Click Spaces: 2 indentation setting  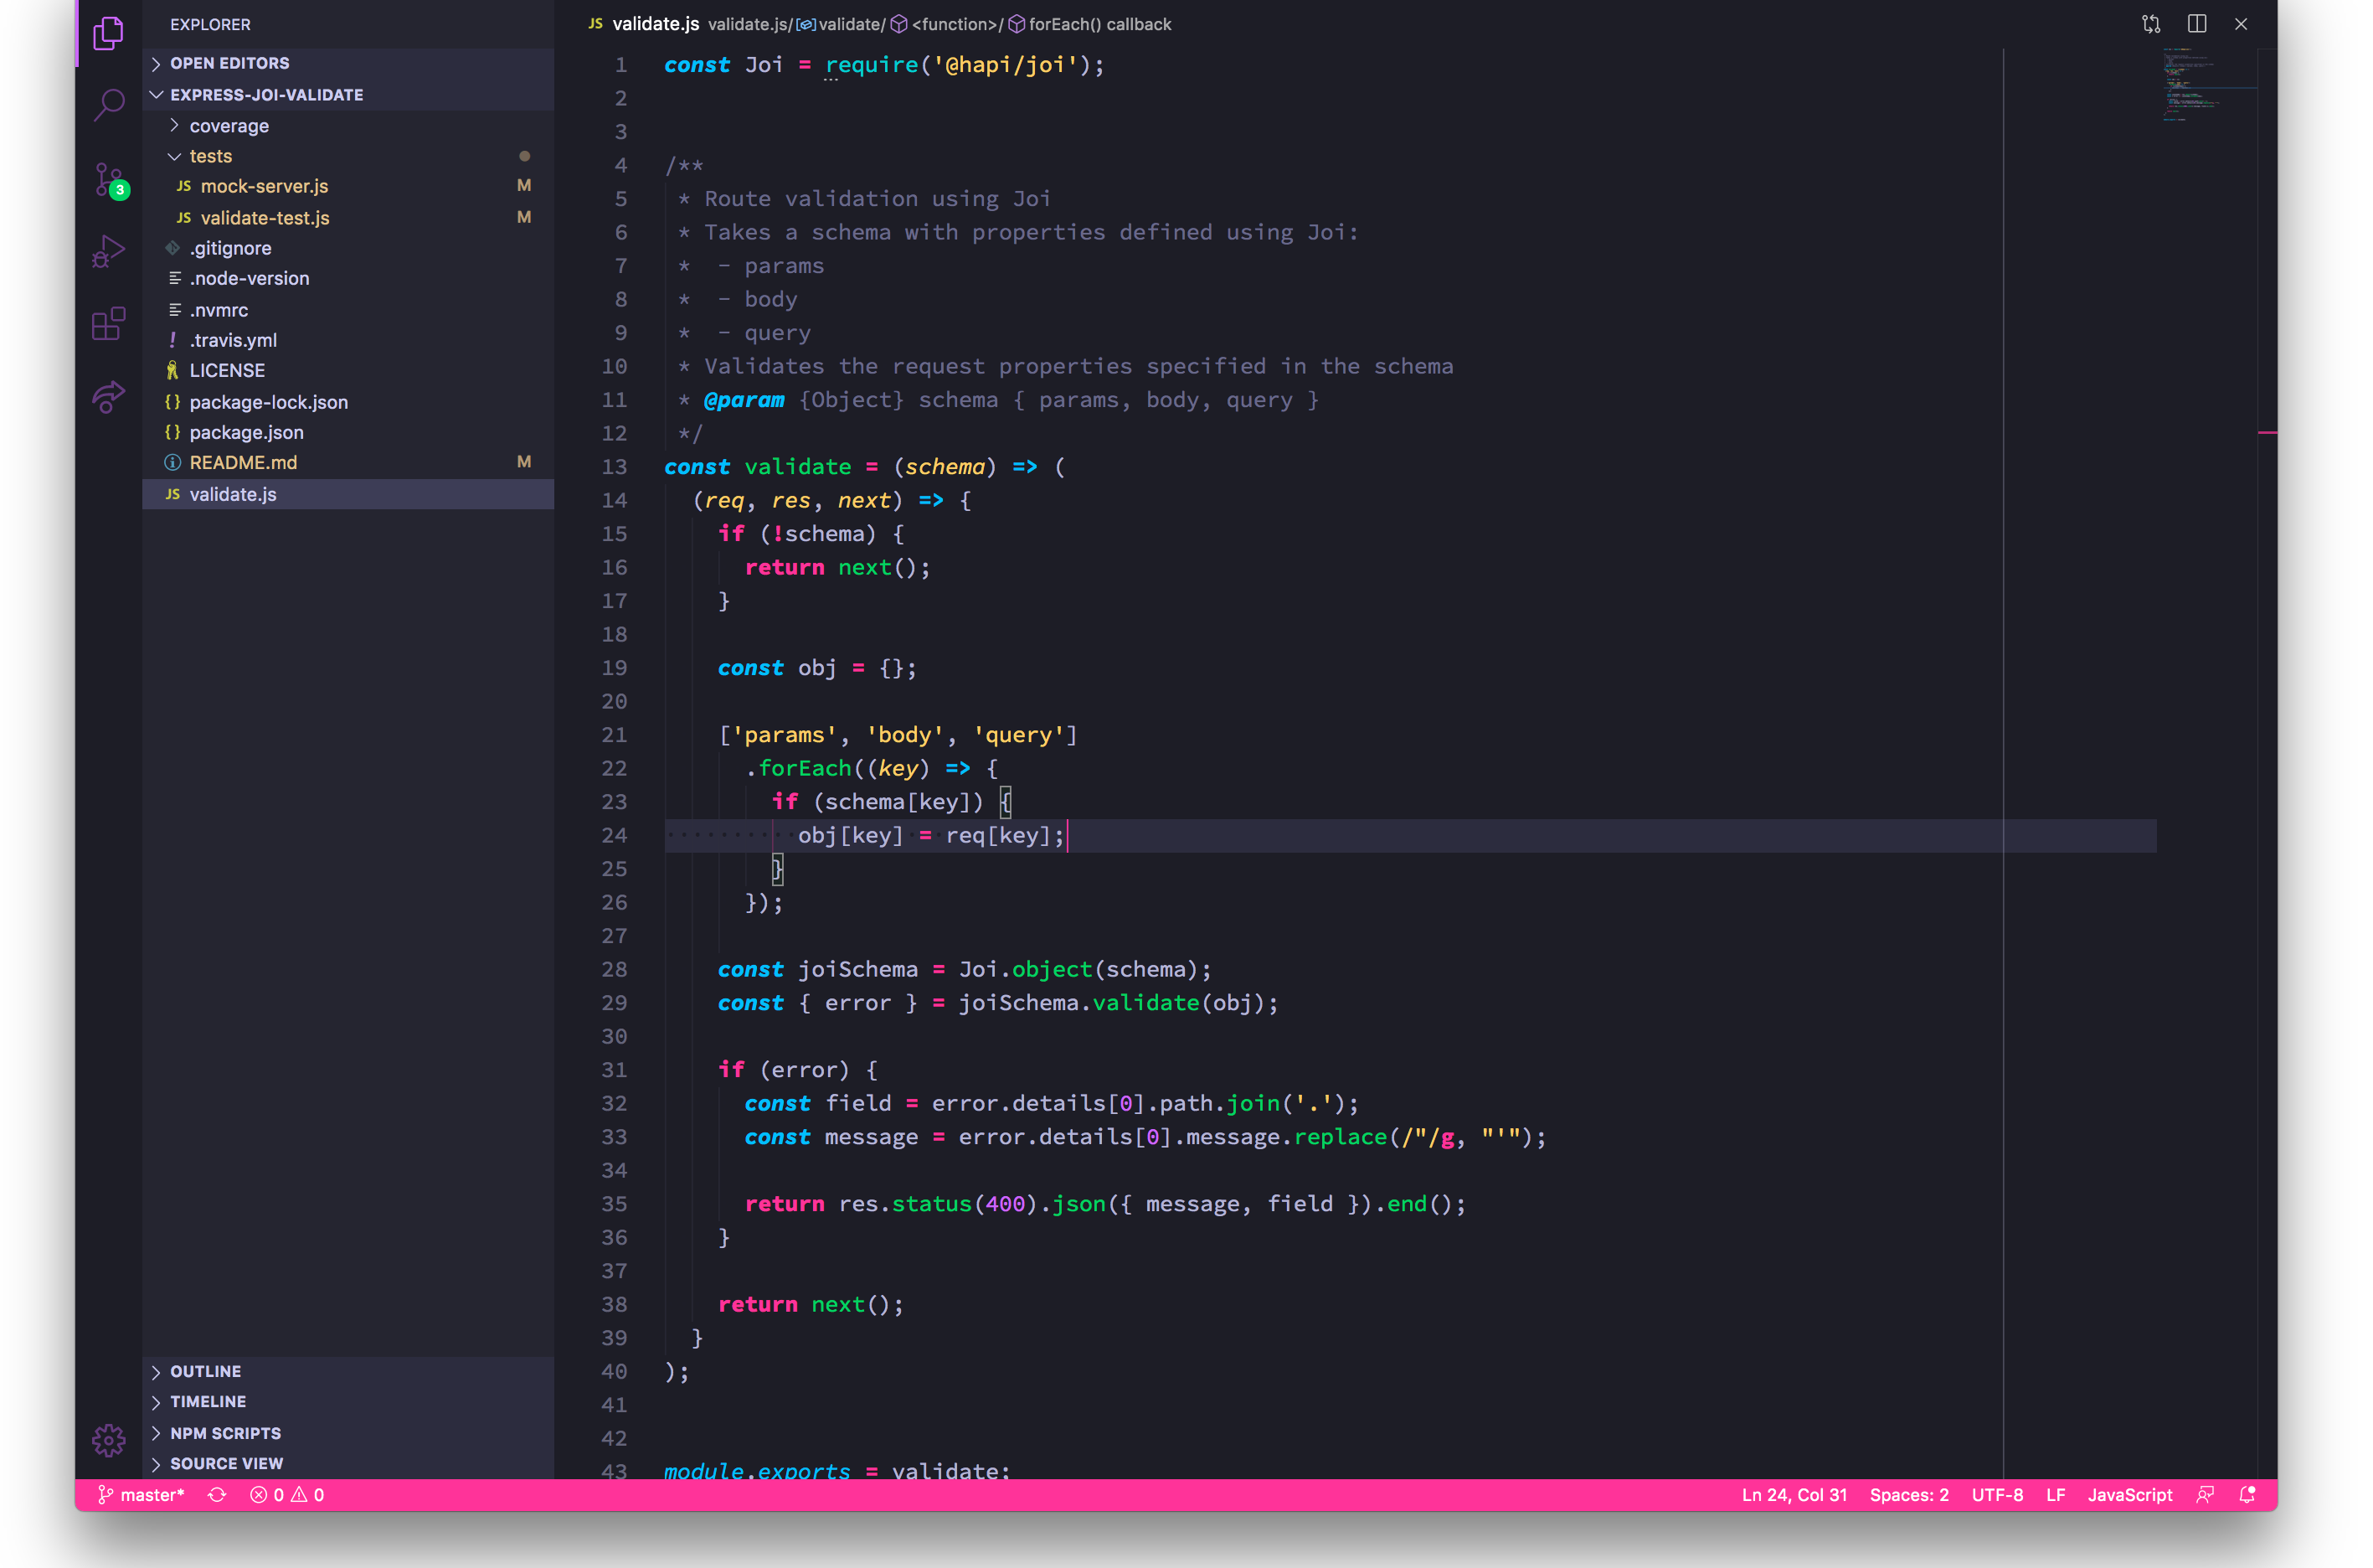point(1908,1495)
